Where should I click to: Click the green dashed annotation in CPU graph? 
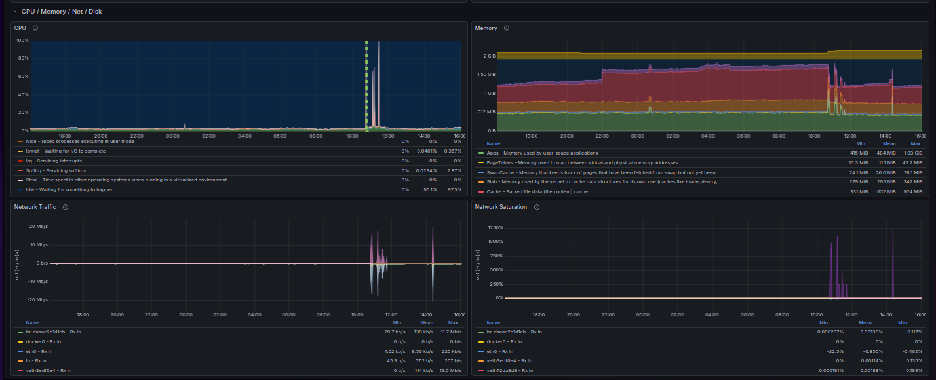pyautogui.click(x=366, y=85)
